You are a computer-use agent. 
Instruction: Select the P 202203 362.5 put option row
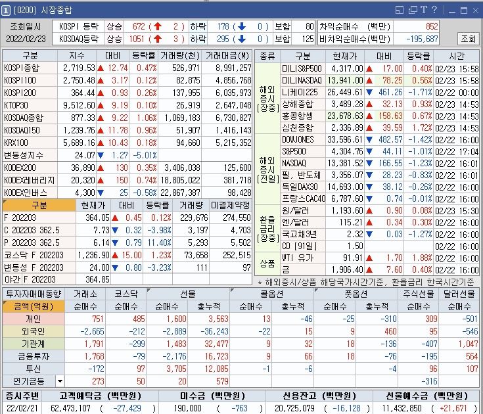[x=127, y=242]
